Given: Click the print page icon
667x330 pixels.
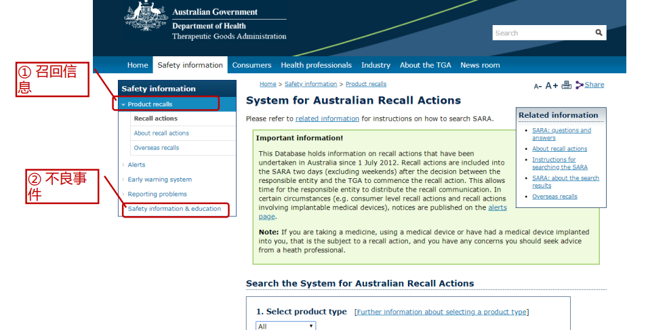Looking at the screenshot, I should (566, 85).
